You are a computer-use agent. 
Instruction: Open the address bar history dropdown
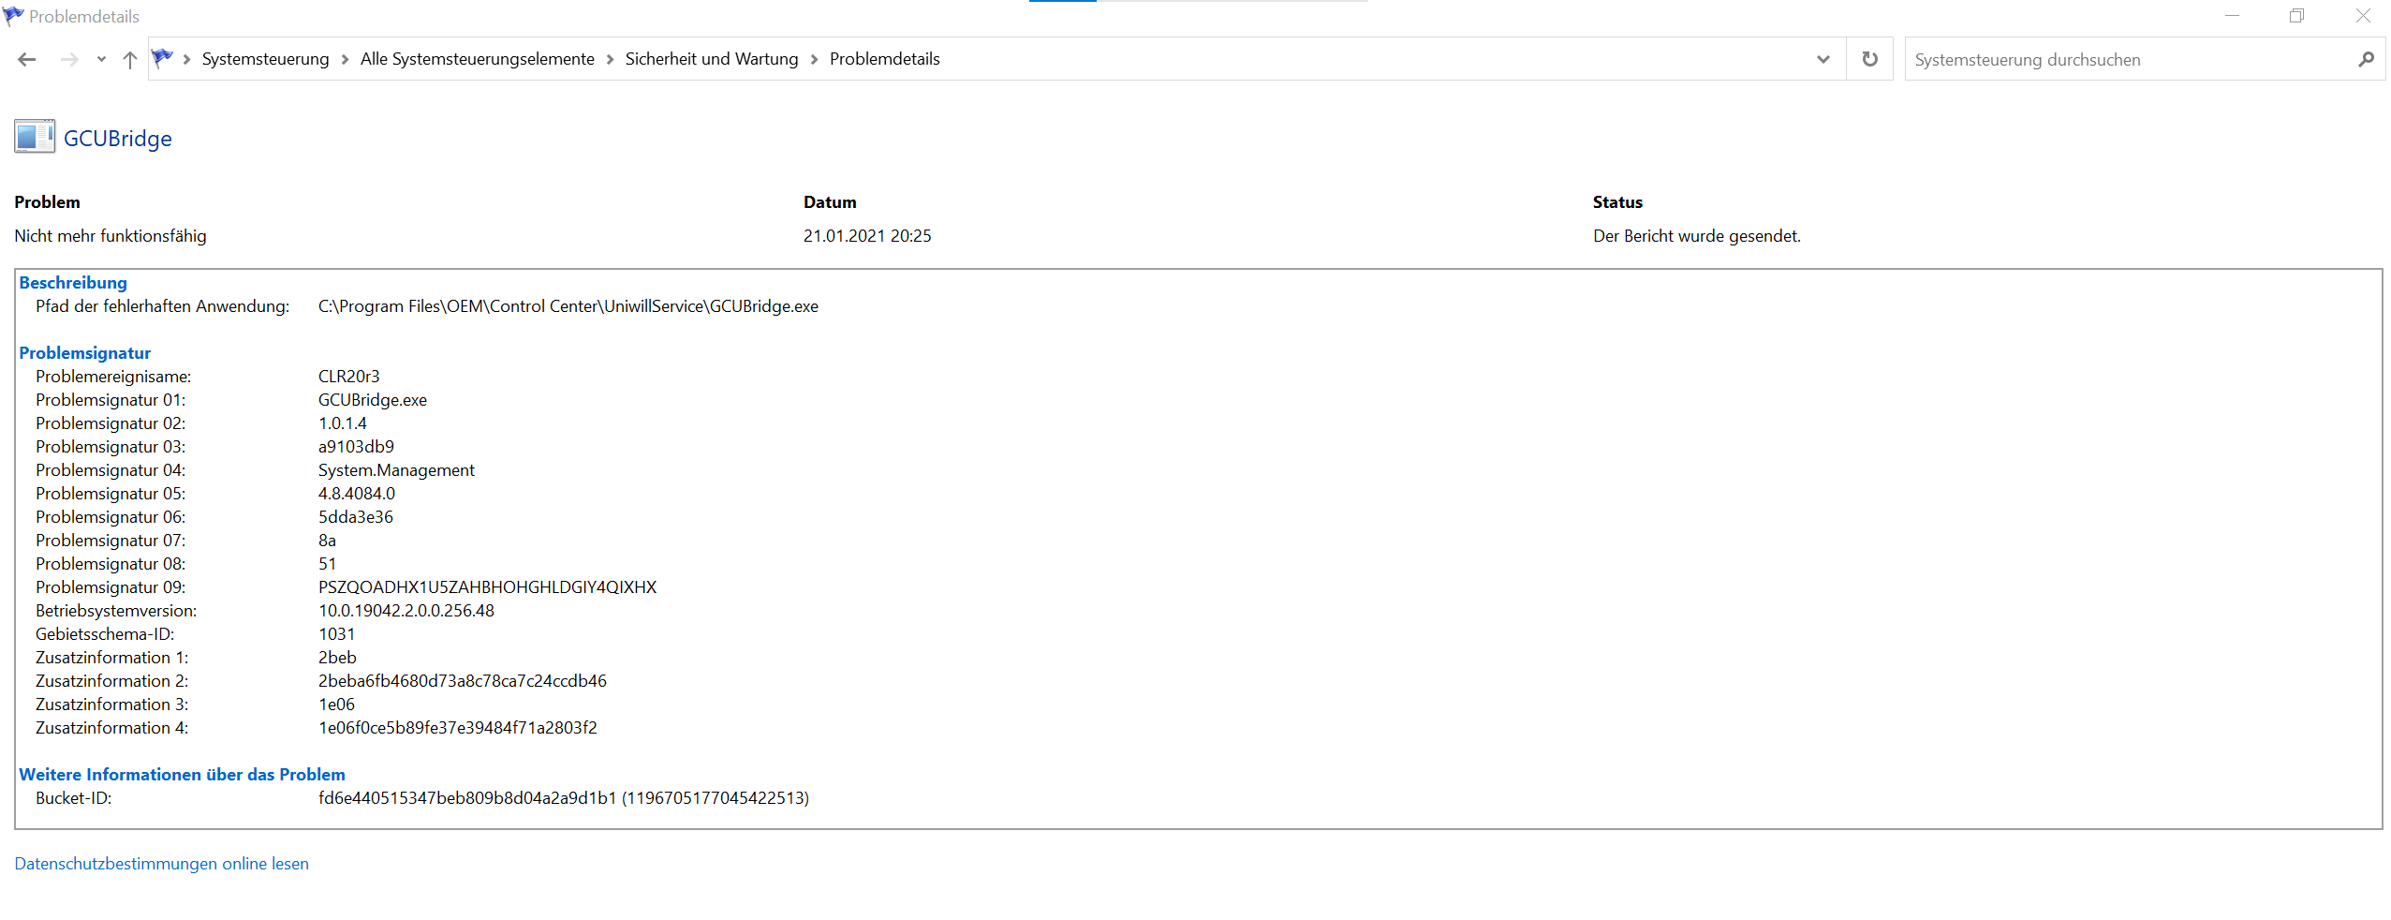(x=1823, y=58)
